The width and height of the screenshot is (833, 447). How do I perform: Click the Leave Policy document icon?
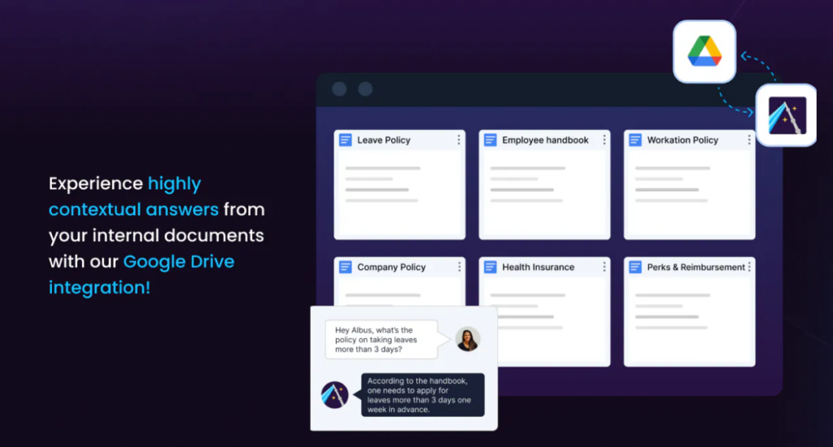tap(346, 140)
